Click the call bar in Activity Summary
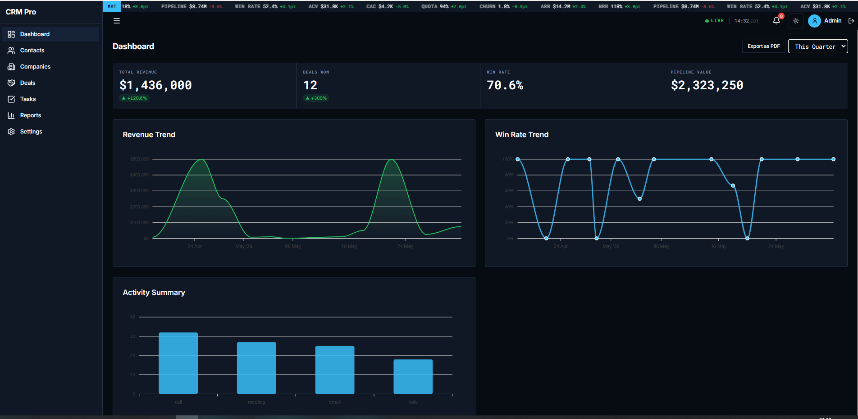 (x=178, y=363)
